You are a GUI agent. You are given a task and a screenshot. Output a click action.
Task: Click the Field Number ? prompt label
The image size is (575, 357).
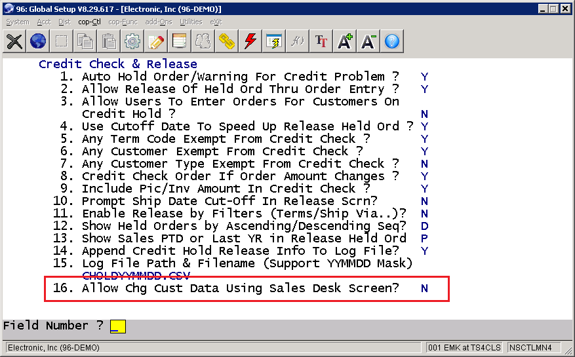pyautogui.click(x=53, y=326)
